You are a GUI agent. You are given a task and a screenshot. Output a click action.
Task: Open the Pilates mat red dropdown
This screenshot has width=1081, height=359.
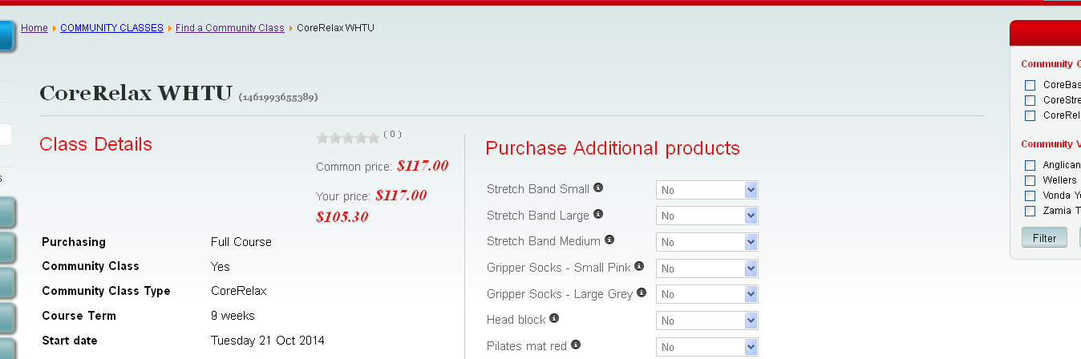(706, 347)
